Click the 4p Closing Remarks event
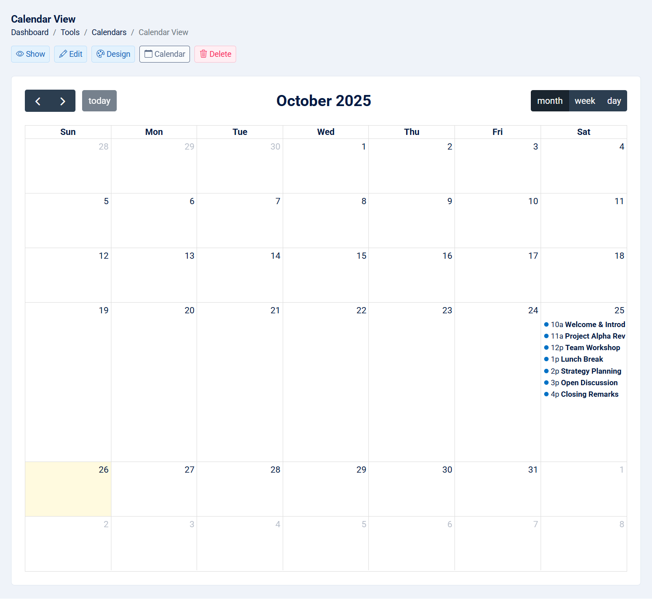The image size is (652, 604). [x=584, y=395]
